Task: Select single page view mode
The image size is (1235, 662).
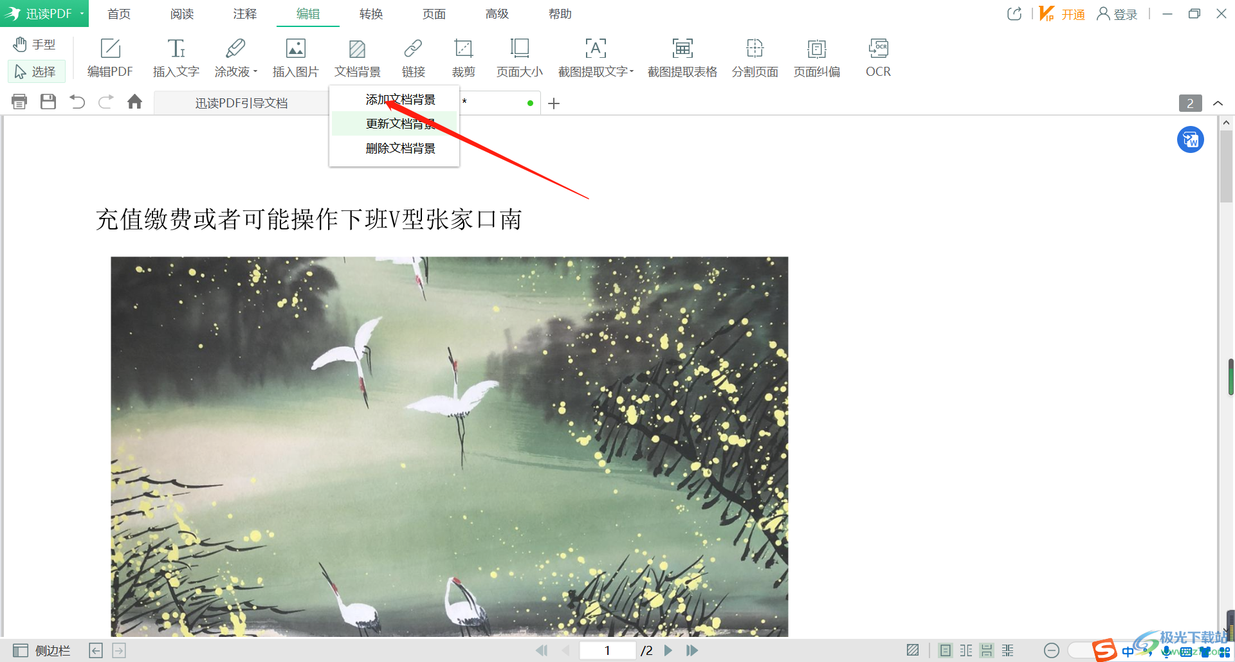Action: (x=945, y=650)
